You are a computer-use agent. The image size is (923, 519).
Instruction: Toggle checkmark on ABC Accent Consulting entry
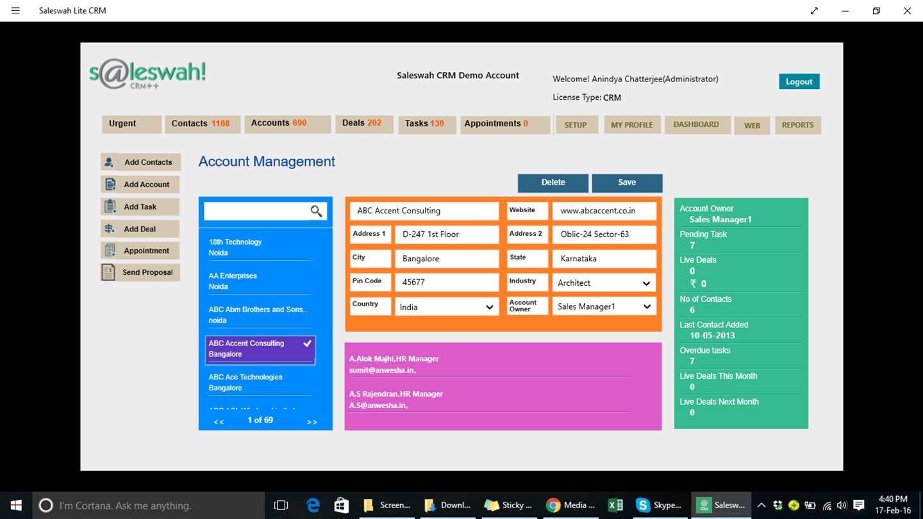click(308, 343)
